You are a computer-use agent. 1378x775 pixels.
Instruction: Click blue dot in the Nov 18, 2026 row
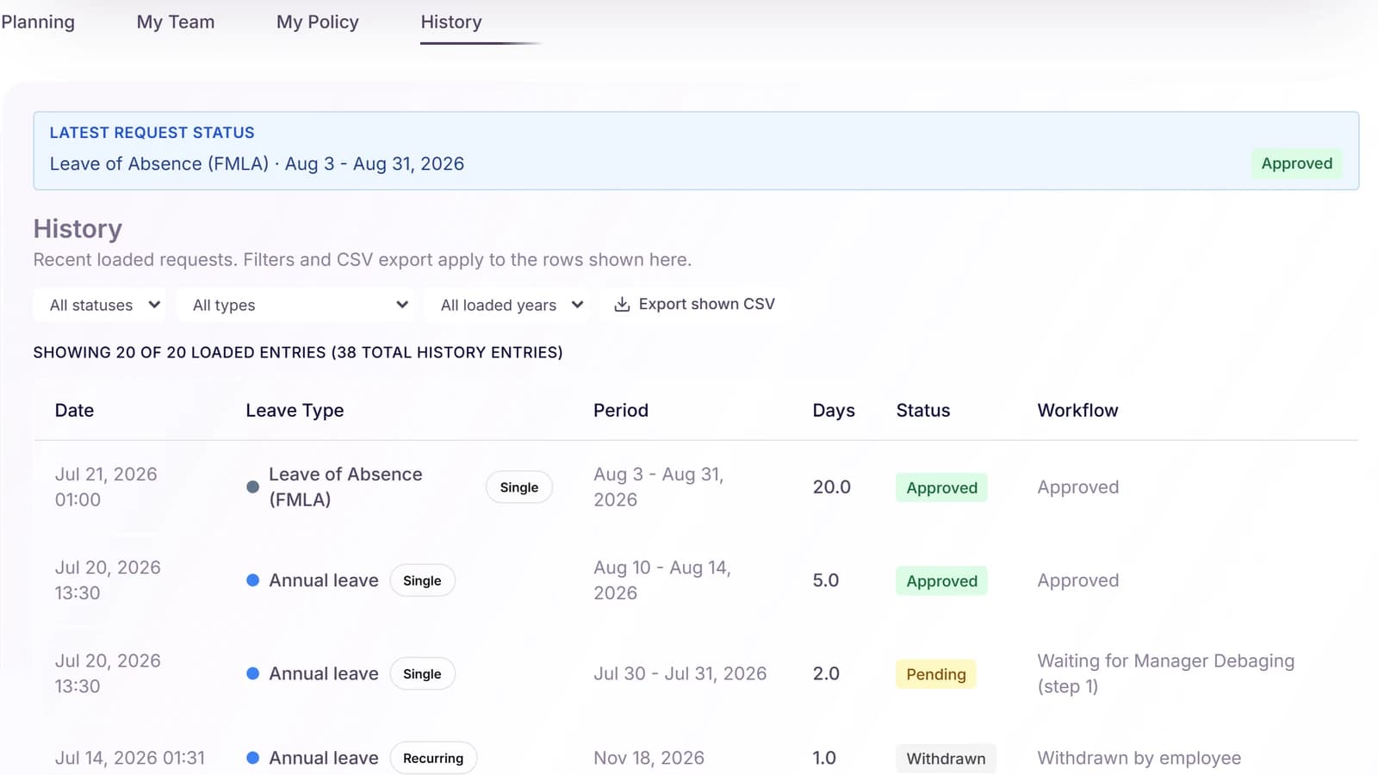point(252,758)
